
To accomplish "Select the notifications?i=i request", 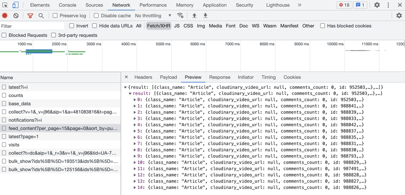I will pos(60,120).
